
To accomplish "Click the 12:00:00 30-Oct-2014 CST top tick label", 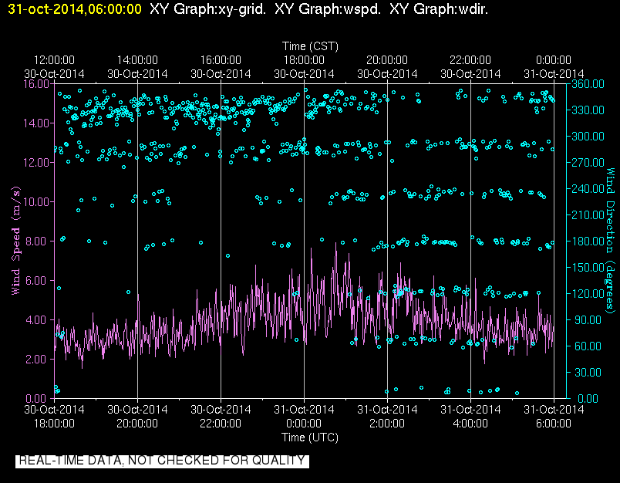I will 54,67.
